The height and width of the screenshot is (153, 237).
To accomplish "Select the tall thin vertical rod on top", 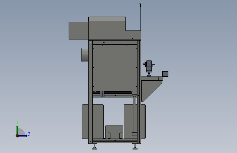I will pyautogui.click(x=140, y=17).
